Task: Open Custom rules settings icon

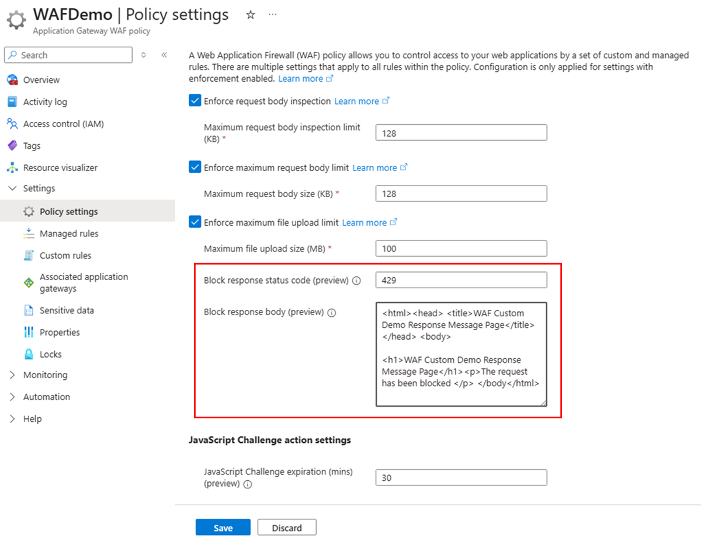Action: coord(27,255)
